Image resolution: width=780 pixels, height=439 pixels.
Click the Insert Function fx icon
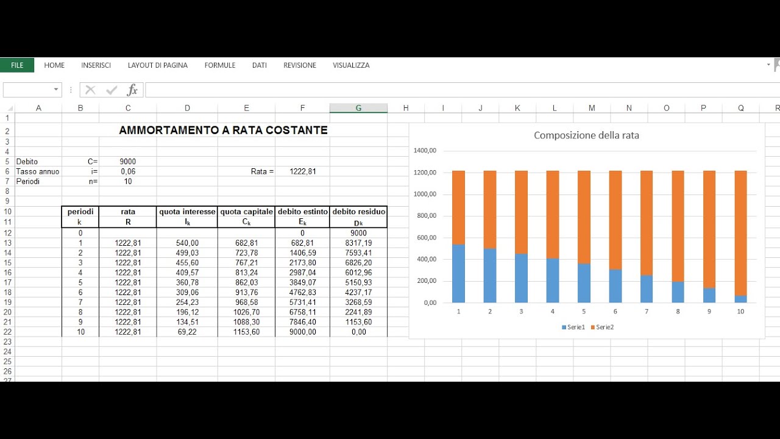point(132,90)
